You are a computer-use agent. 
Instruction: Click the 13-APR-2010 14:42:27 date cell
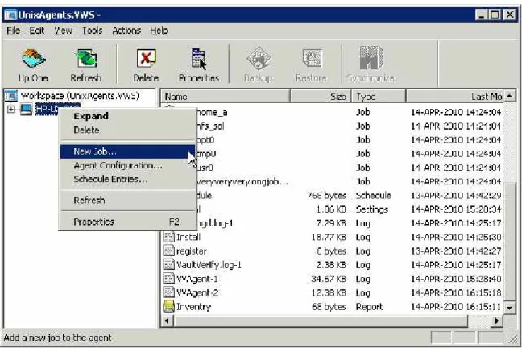pyautogui.click(x=457, y=251)
